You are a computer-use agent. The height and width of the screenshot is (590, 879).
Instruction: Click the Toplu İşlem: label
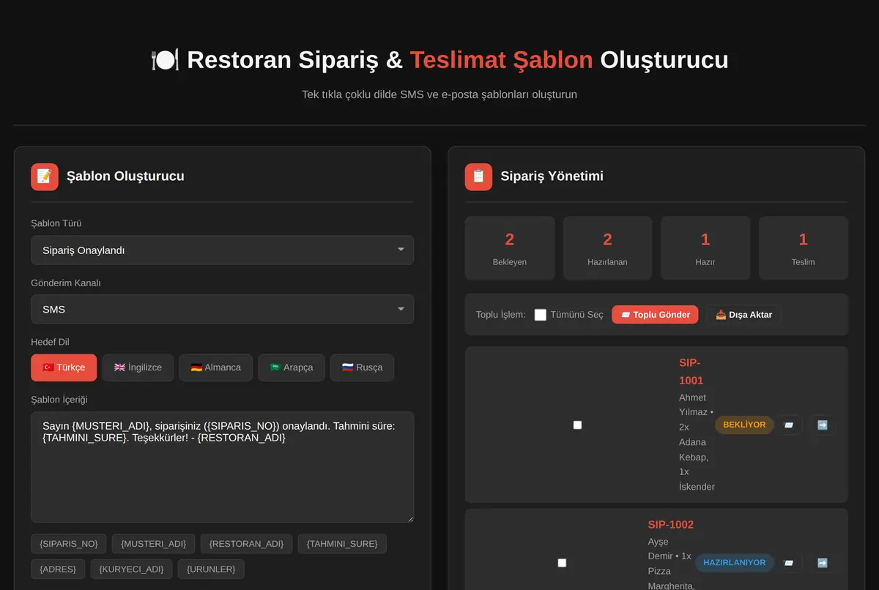point(501,315)
